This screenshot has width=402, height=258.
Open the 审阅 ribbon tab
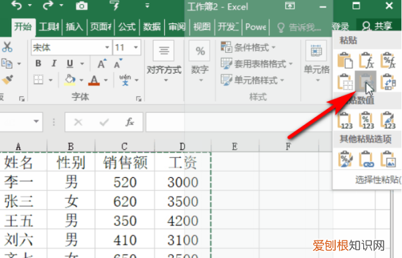coord(177,27)
